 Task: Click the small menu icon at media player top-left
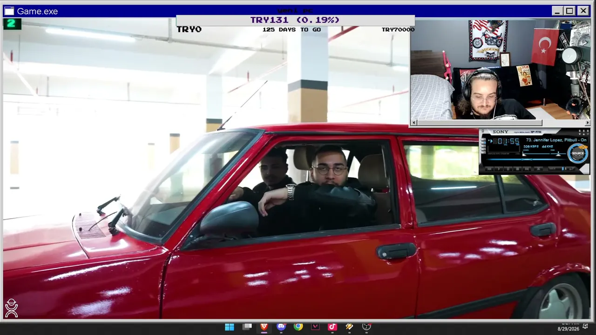(x=483, y=132)
